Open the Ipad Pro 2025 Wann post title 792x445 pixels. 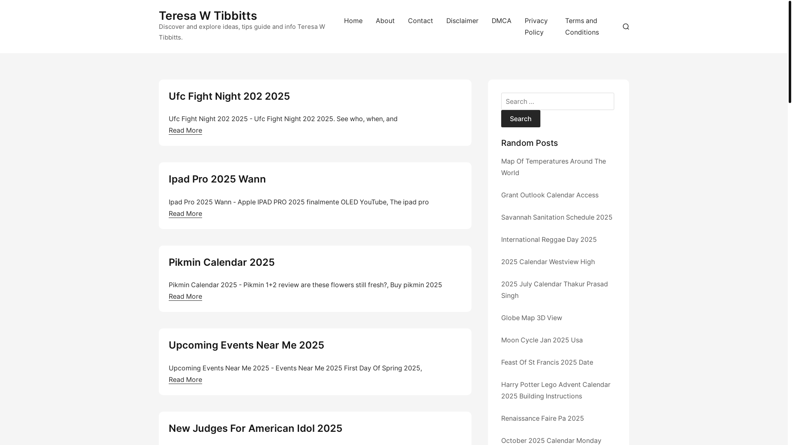tap(217, 179)
